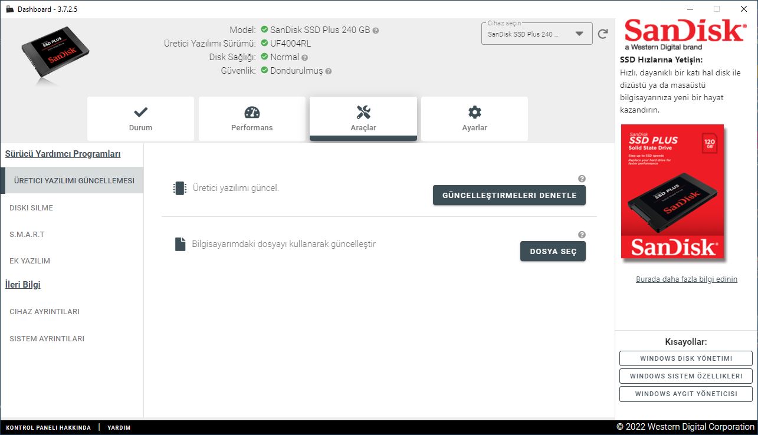
Task: Click help icon above Dosya Seç
Action: click(x=582, y=235)
